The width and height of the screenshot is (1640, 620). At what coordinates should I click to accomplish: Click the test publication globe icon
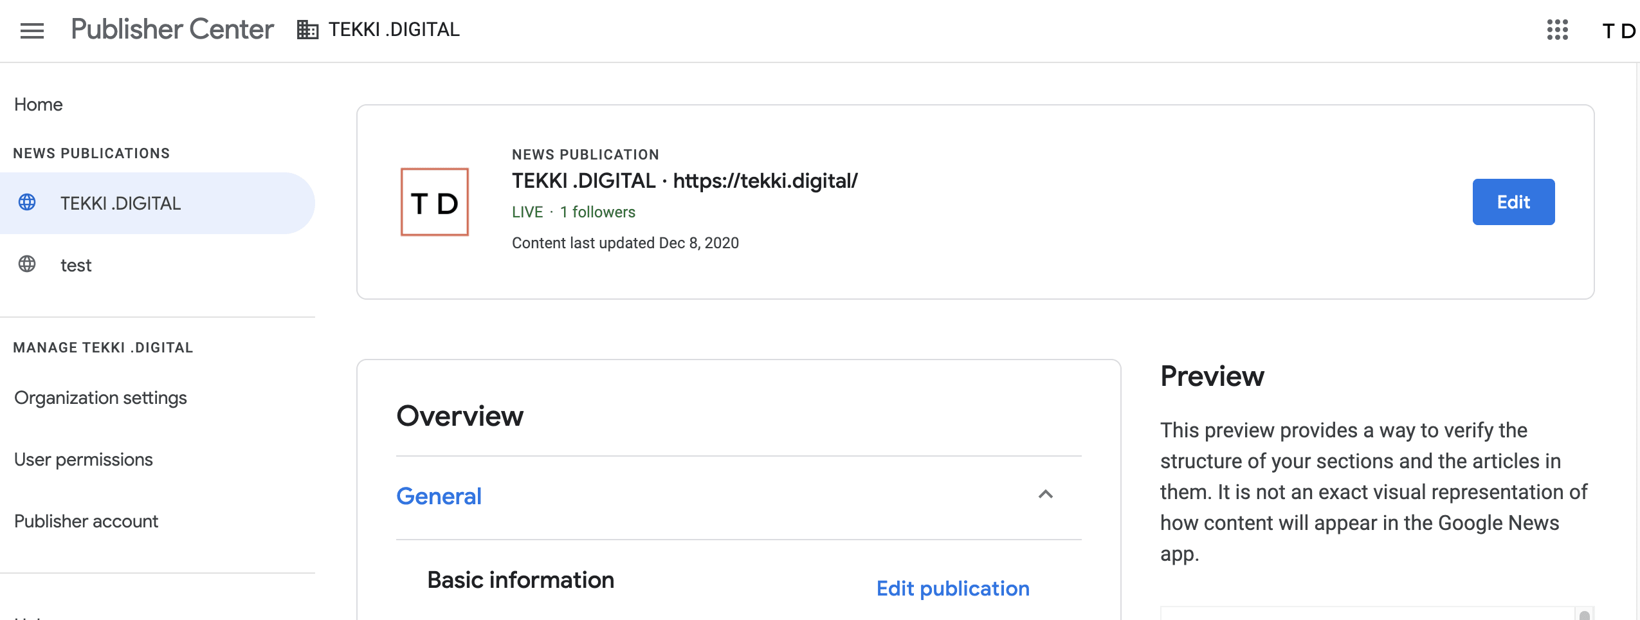(x=27, y=264)
